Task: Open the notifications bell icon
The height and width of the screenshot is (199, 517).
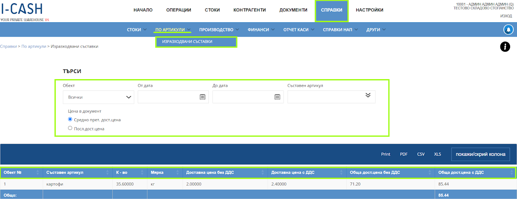Action: (508, 29)
